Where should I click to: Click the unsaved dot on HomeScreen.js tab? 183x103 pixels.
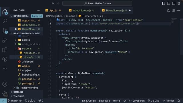130,11
